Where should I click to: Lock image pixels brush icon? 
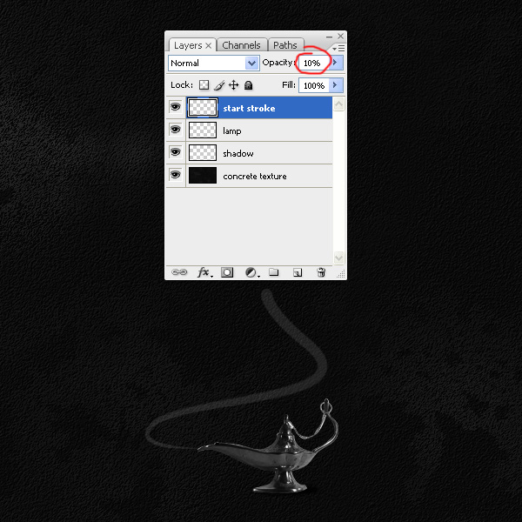pyautogui.click(x=219, y=85)
